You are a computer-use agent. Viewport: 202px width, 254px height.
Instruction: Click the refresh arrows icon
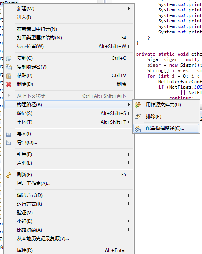click(9, 175)
